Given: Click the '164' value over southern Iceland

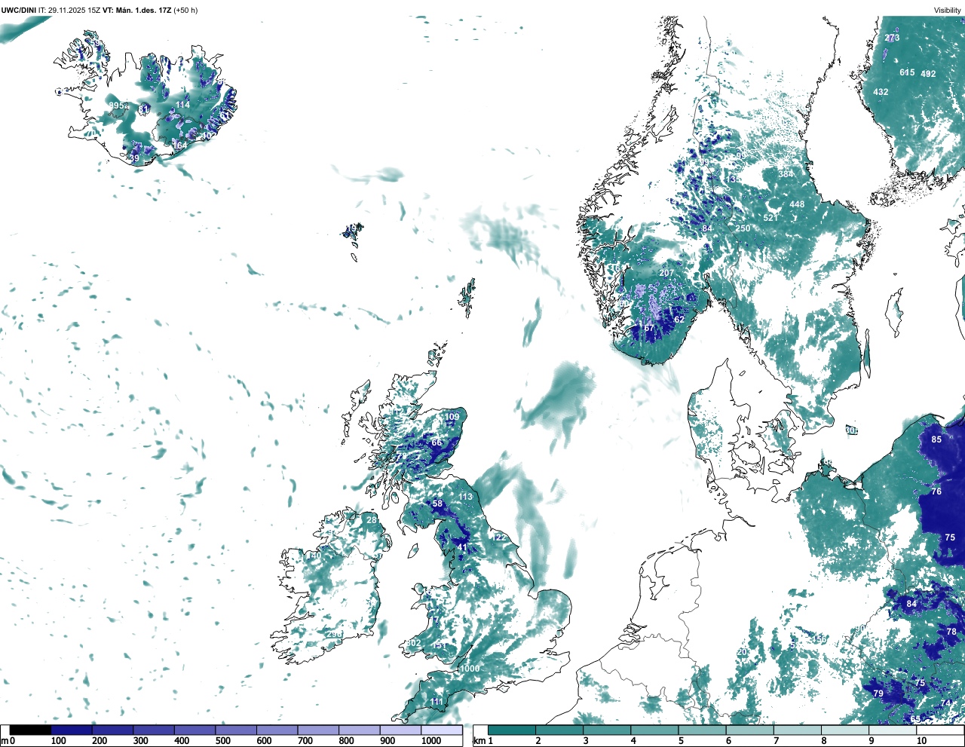Looking at the screenshot, I should [x=179, y=145].
